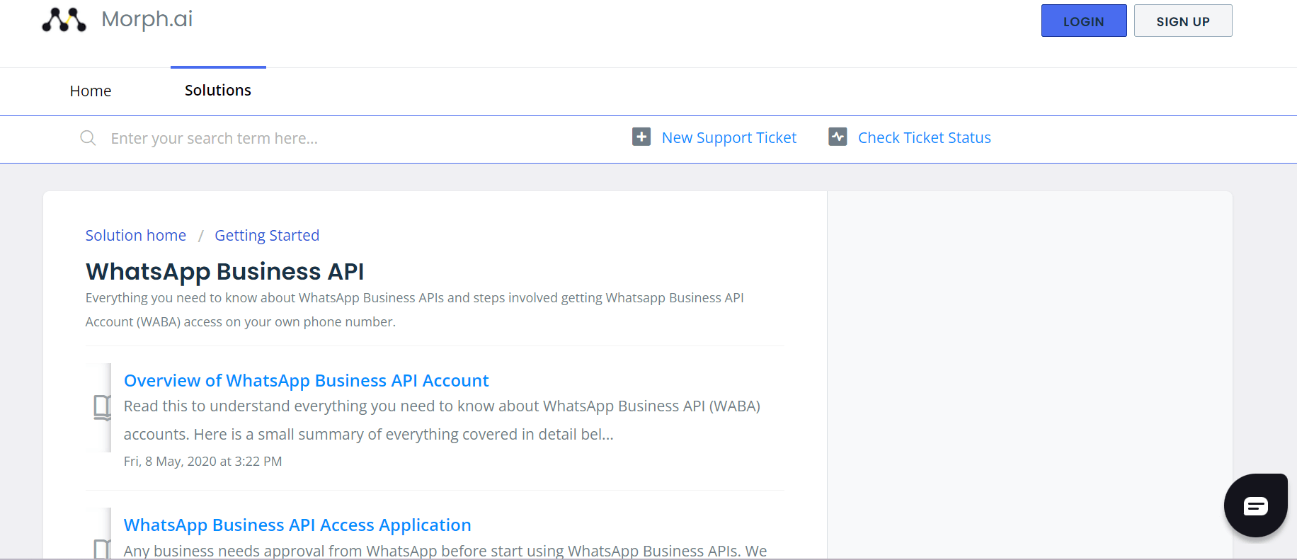
Task: Open Check Ticket Status link
Action: pyautogui.click(x=925, y=137)
